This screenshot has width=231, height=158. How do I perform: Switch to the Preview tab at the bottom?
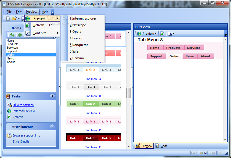click(x=144, y=146)
